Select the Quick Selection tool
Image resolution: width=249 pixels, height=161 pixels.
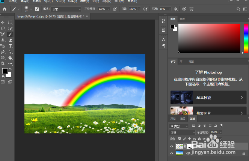[10, 29]
